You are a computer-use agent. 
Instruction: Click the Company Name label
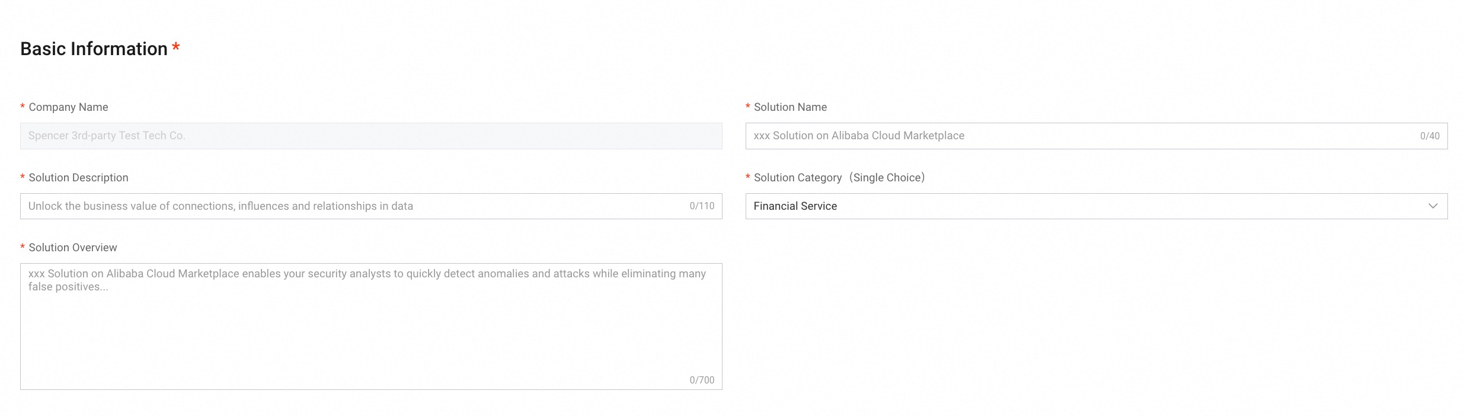tap(68, 107)
